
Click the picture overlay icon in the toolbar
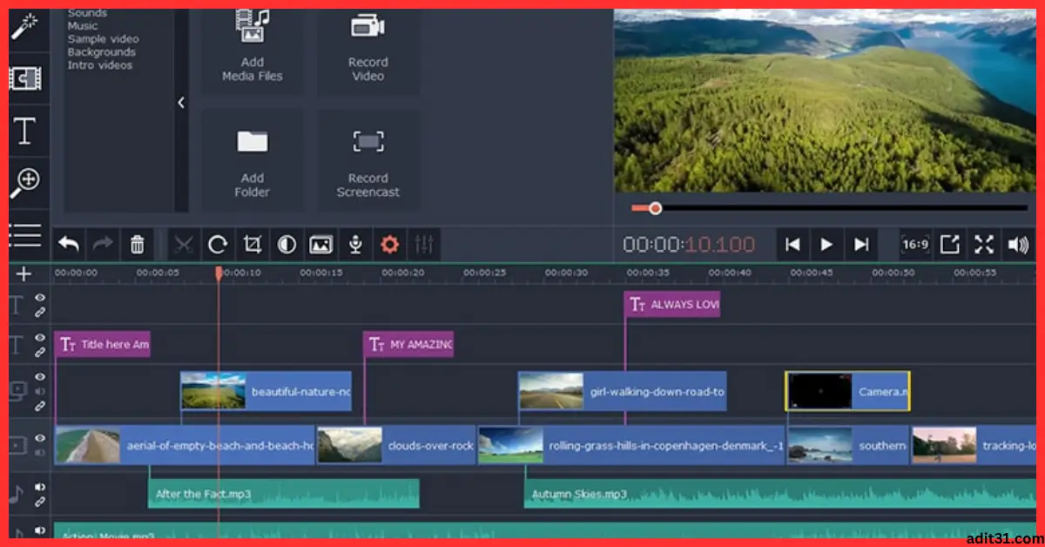pyautogui.click(x=321, y=245)
